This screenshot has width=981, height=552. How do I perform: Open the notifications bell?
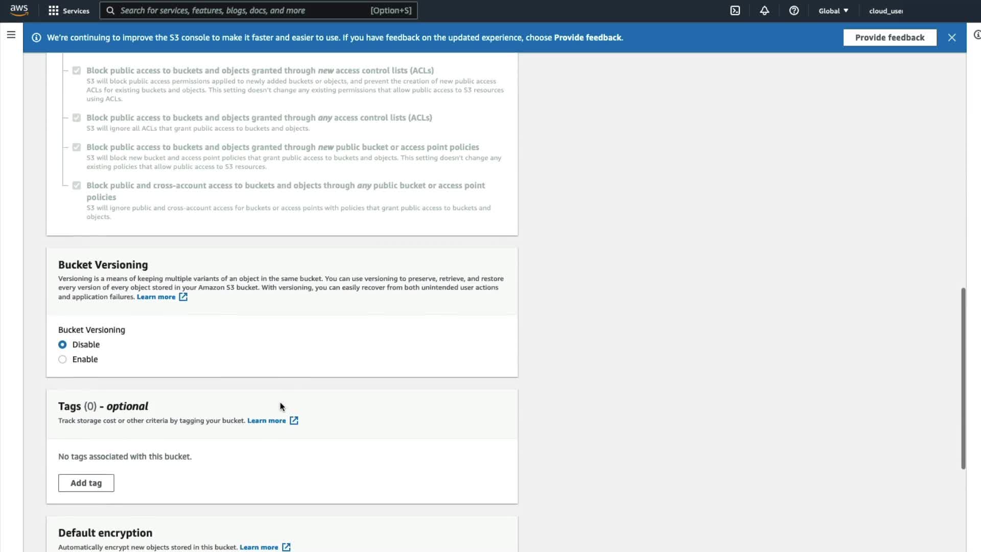(764, 11)
